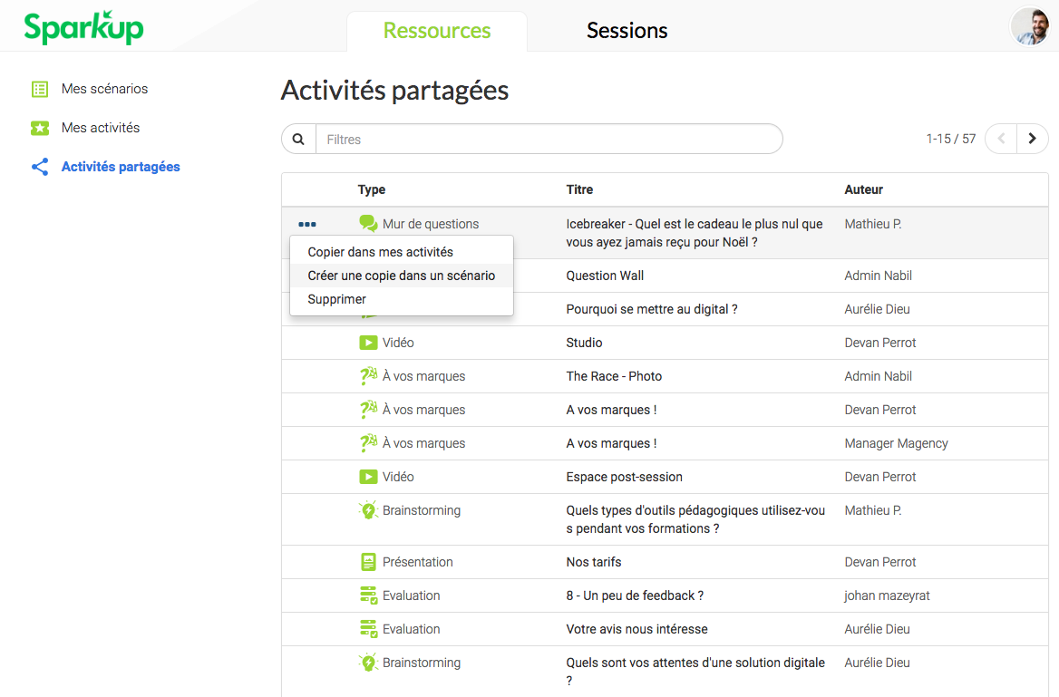Click the title 'Nos tarifs'

[594, 562]
